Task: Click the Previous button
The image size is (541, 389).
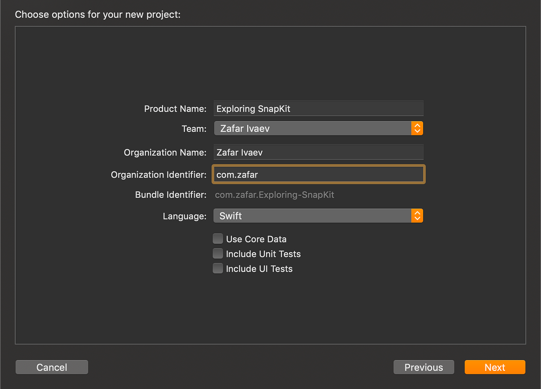Action: pos(424,367)
